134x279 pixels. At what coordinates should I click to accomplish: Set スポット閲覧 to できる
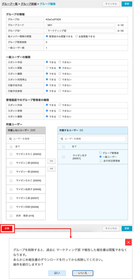(x=47, y=68)
